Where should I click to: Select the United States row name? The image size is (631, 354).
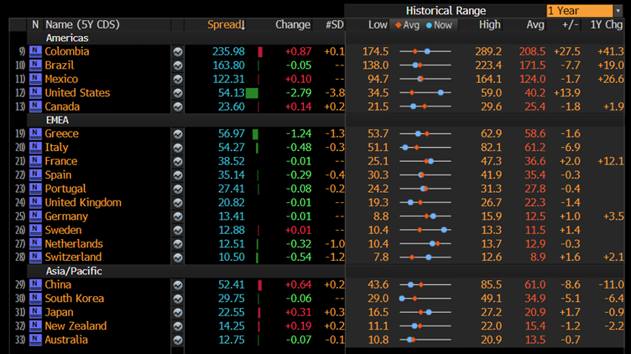[x=77, y=93]
